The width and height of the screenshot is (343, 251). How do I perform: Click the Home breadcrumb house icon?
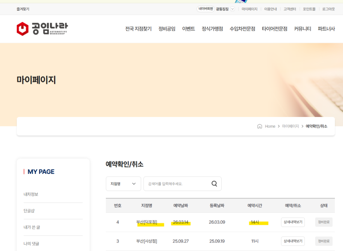(259, 126)
